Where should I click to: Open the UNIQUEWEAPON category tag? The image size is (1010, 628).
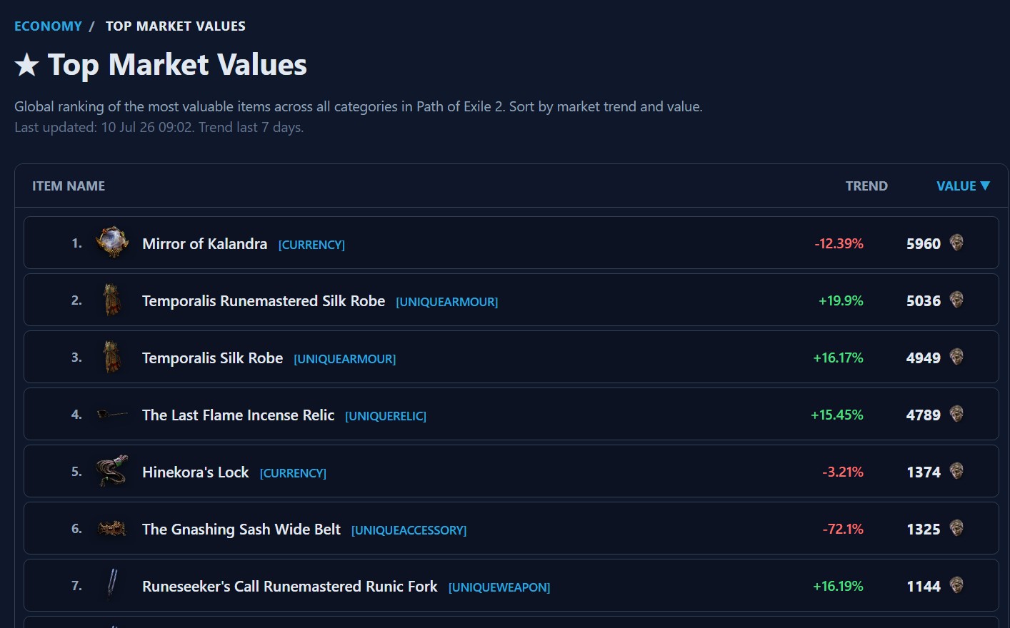(x=499, y=587)
